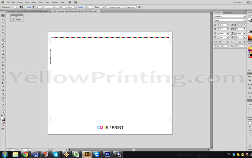
Task: Open the Uniform variable width profile dropdown
Action: click(x=59, y=7)
